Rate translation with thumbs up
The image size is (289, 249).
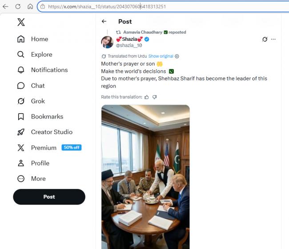(x=147, y=97)
